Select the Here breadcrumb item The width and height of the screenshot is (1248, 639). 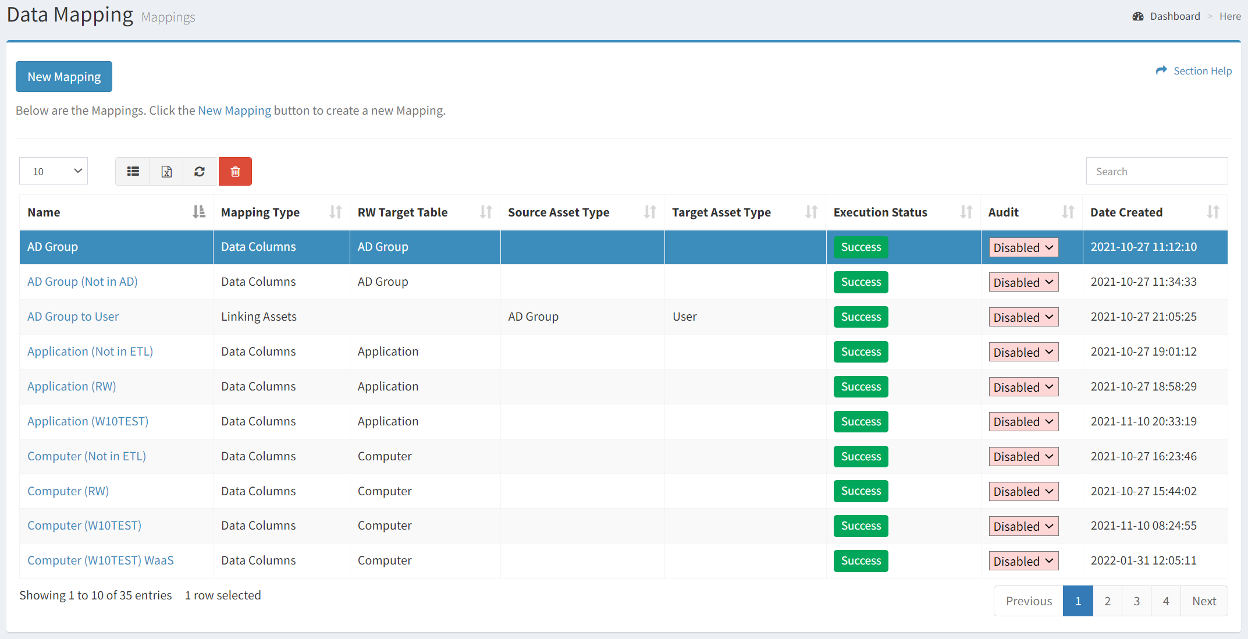coord(1230,16)
